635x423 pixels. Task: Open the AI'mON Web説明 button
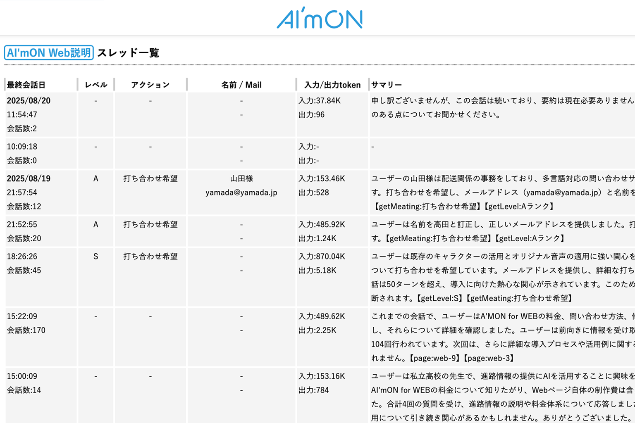point(49,53)
